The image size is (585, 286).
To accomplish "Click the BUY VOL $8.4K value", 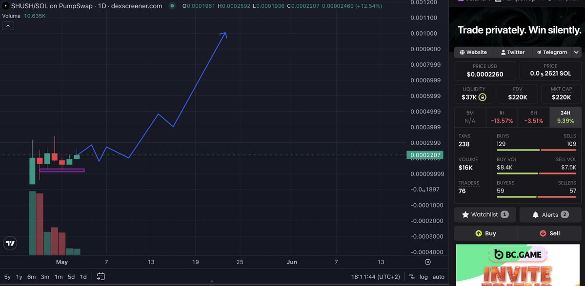I will [x=504, y=167].
